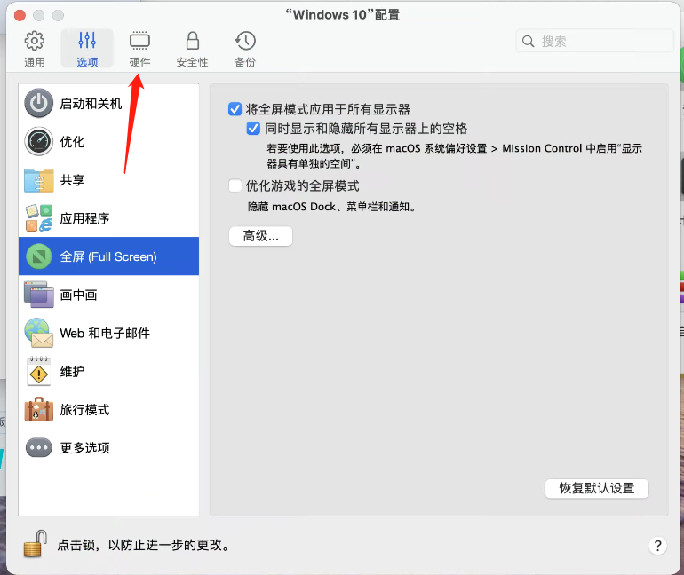Image resolution: width=684 pixels, height=575 pixels.
Task: Toggle 同时显示和隐藏所有显示器上的空格 checkbox
Action: [253, 129]
